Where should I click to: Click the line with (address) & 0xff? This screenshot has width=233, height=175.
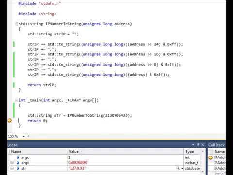point(99,75)
